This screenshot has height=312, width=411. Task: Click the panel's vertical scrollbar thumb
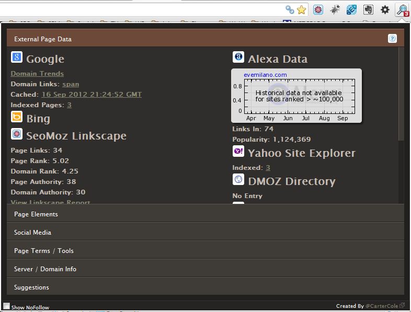point(401,94)
